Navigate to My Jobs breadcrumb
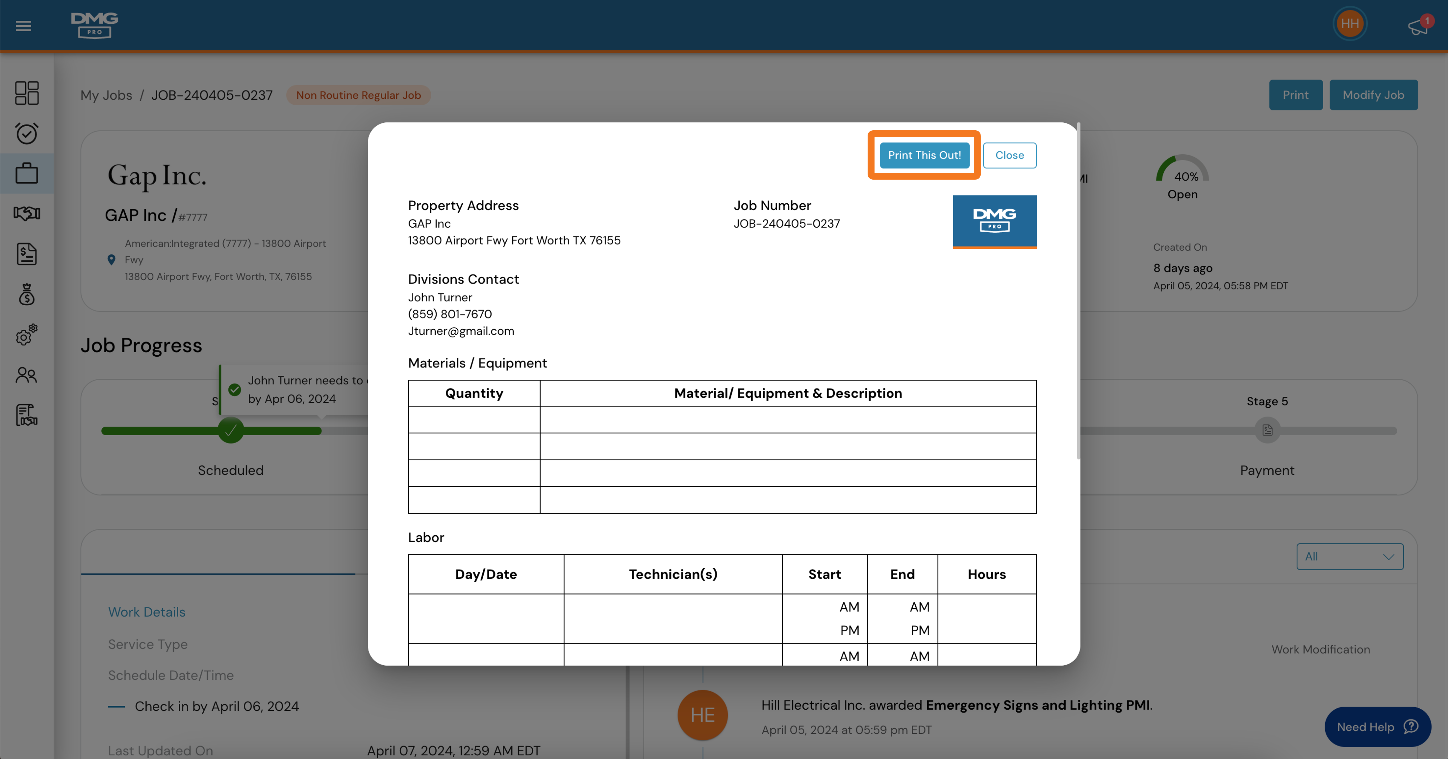The image size is (1449, 760). [x=106, y=94]
